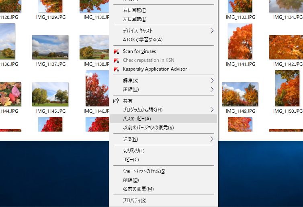Select コピー(C) copy

(164, 160)
